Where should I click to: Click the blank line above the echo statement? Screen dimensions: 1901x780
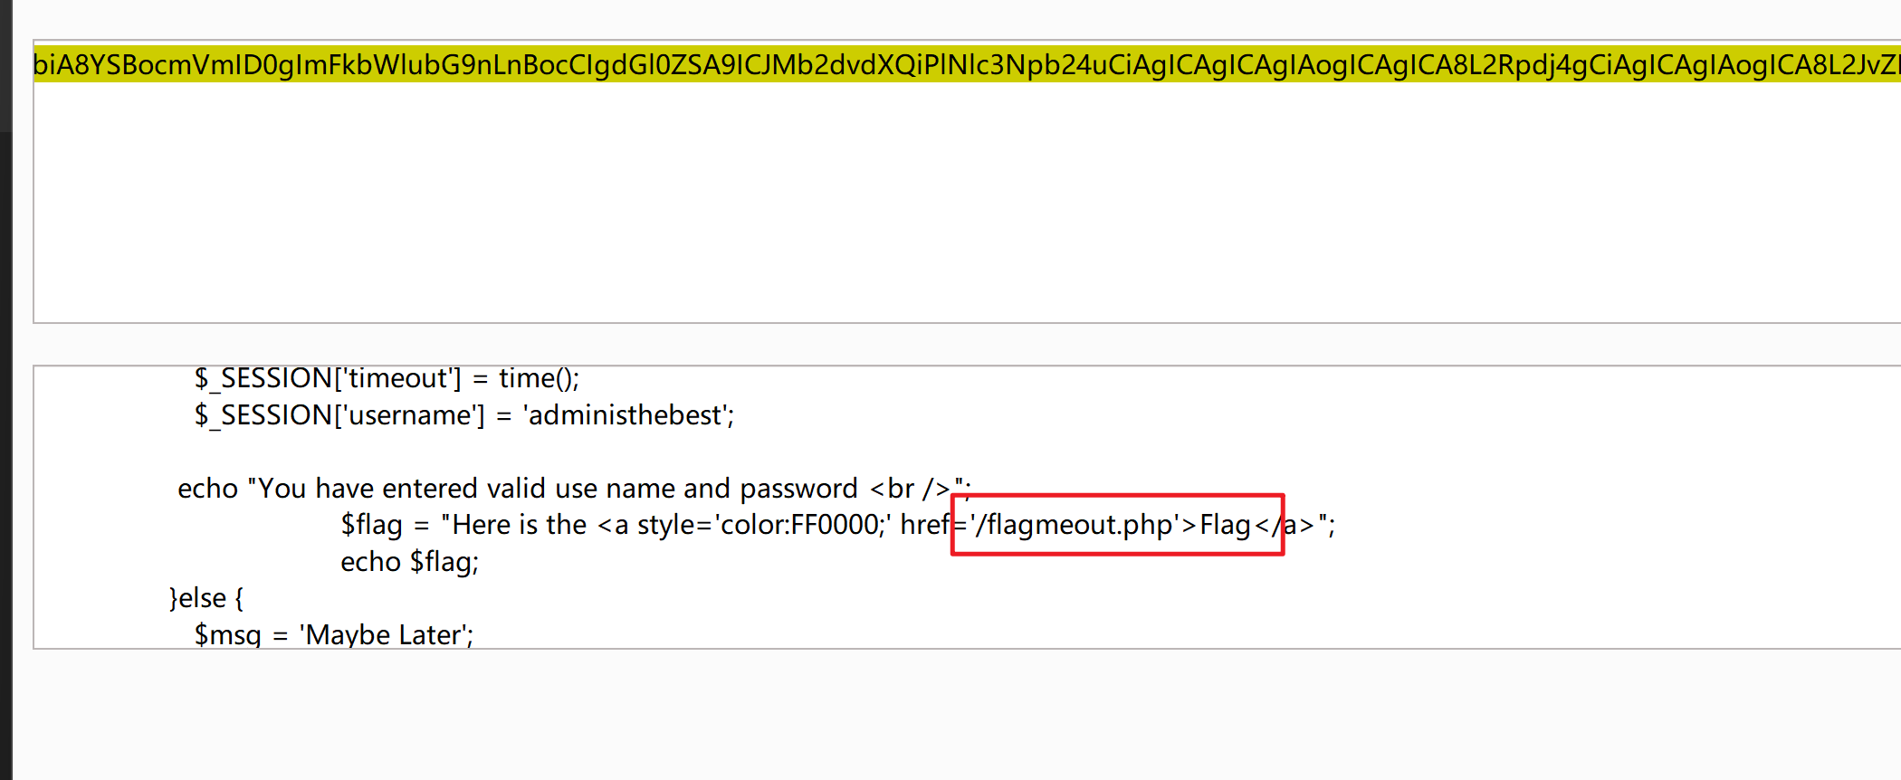pos(543,452)
